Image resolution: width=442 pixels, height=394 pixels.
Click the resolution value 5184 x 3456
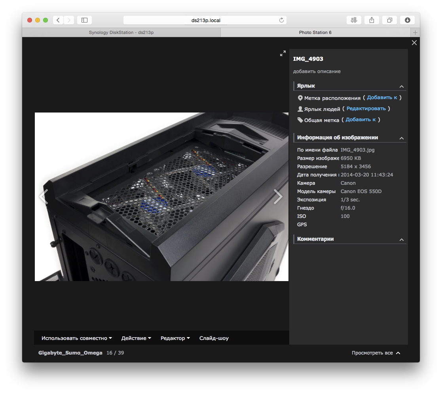point(355,167)
